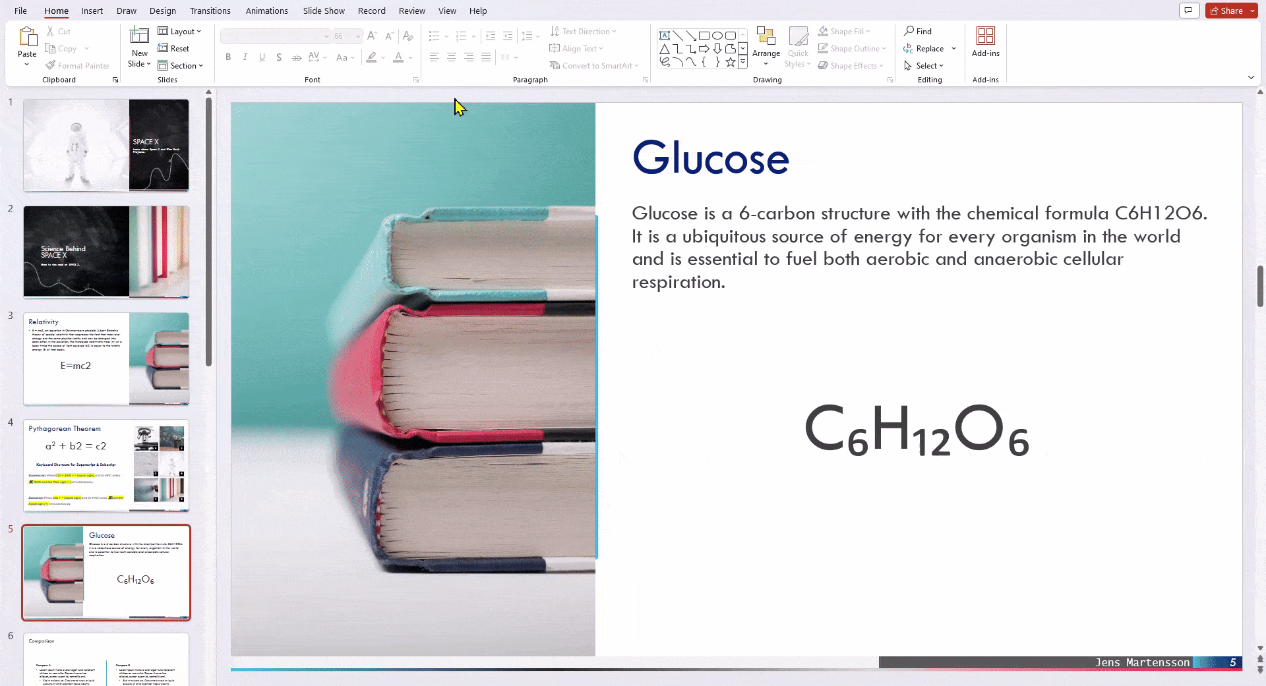Open the Arrange options
The width and height of the screenshot is (1266, 686).
[766, 47]
